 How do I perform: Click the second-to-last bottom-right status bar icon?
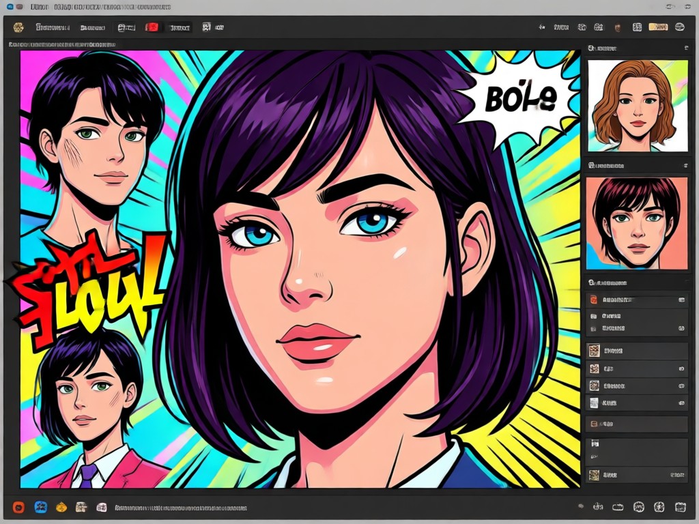(x=659, y=507)
